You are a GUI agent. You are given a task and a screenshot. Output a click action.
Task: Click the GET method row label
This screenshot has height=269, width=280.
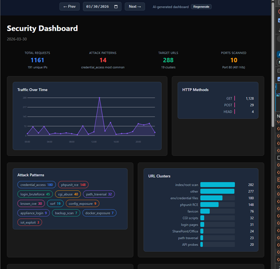point(229,98)
